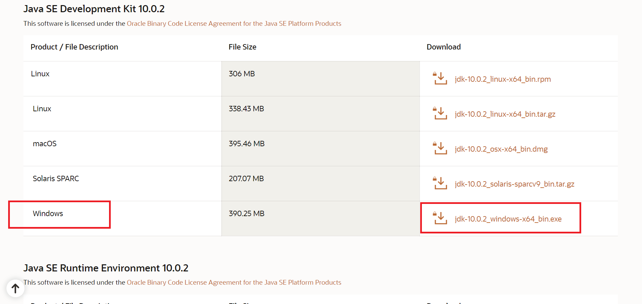This screenshot has width=642, height=304.
Task: Open the JDK section Oracle Binary Code License link
Action: coord(234,23)
